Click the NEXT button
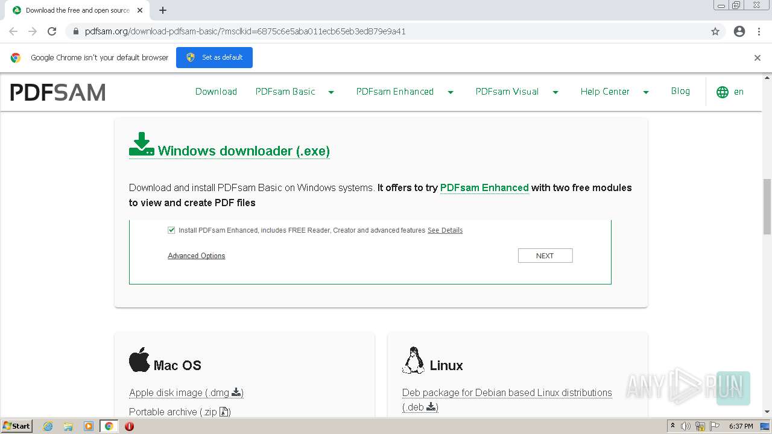The height and width of the screenshot is (434, 772). pyautogui.click(x=545, y=256)
